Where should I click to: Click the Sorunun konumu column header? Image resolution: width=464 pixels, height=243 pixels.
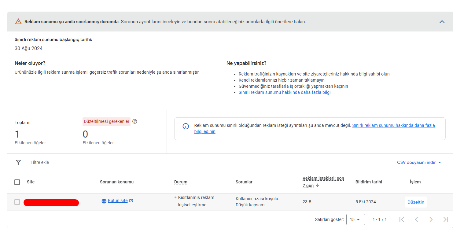tap(117, 182)
